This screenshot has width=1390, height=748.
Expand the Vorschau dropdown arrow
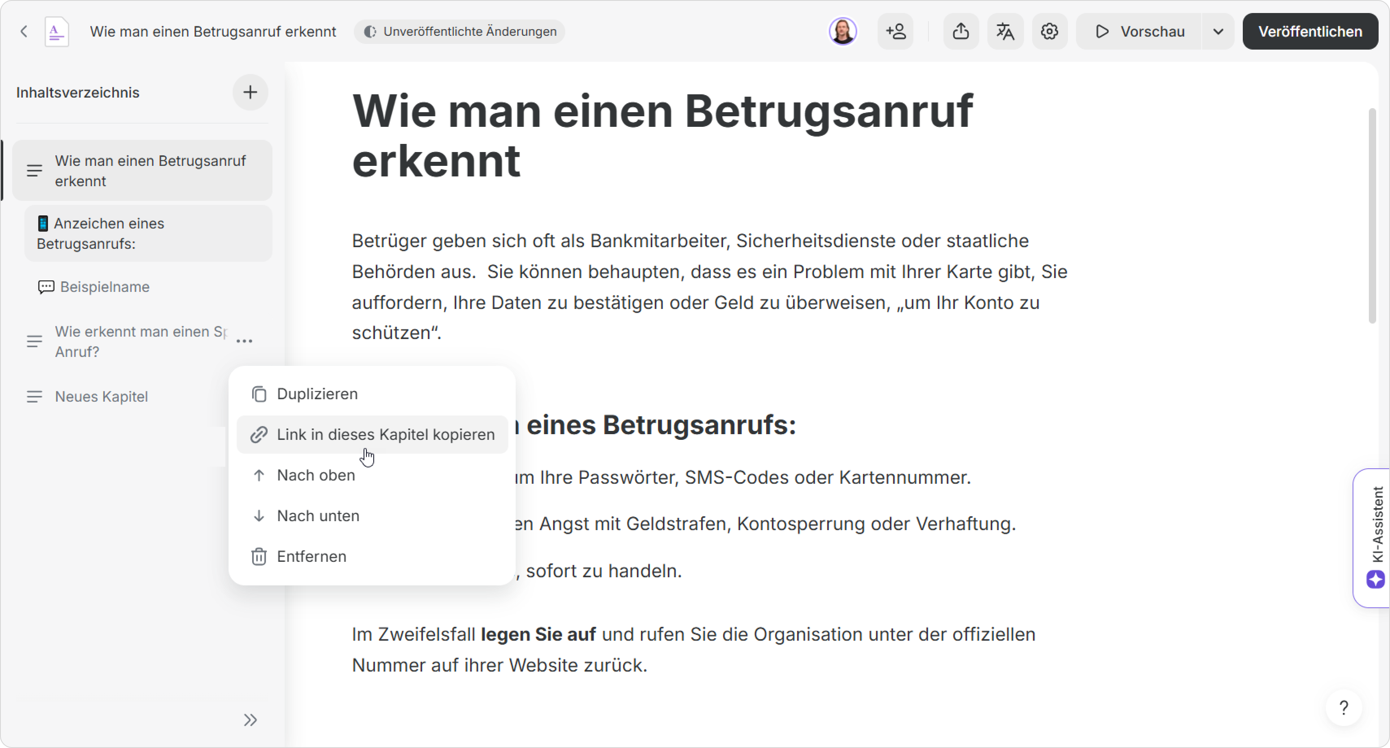(x=1217, y=31)
